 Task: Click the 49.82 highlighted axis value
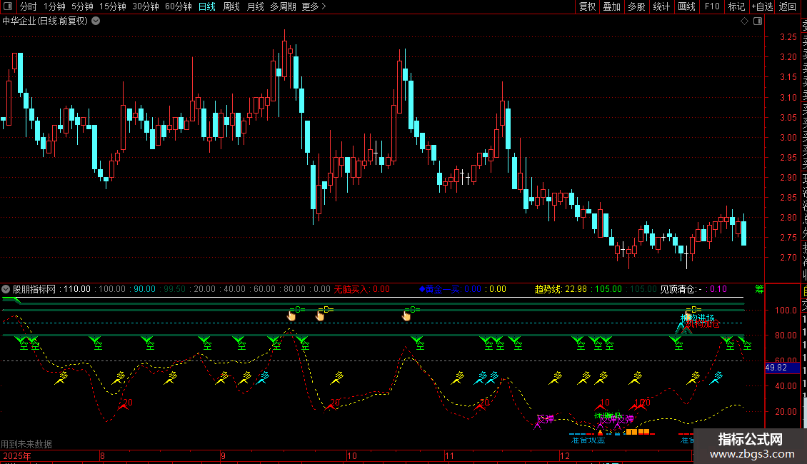click(x=782, y=368)
